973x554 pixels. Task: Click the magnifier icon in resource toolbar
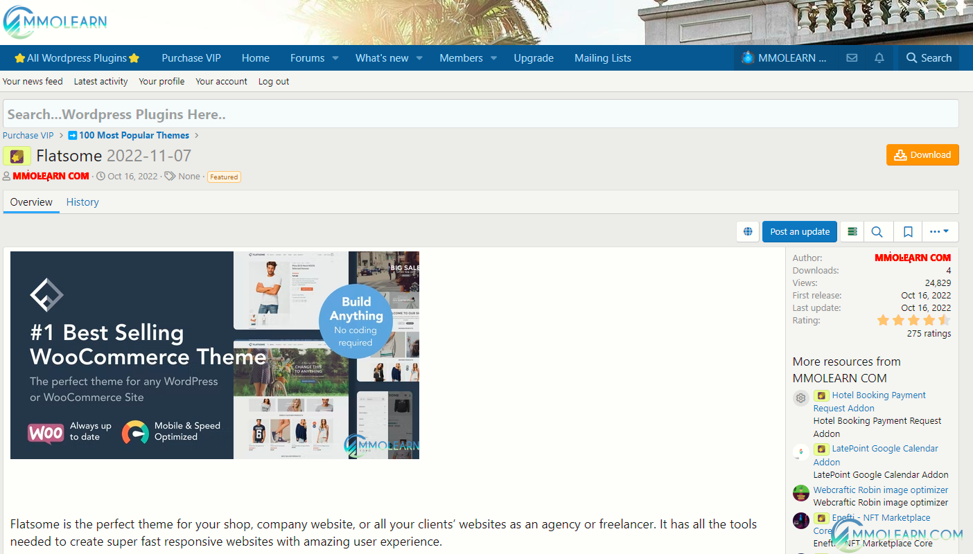(x=877, y=232)
